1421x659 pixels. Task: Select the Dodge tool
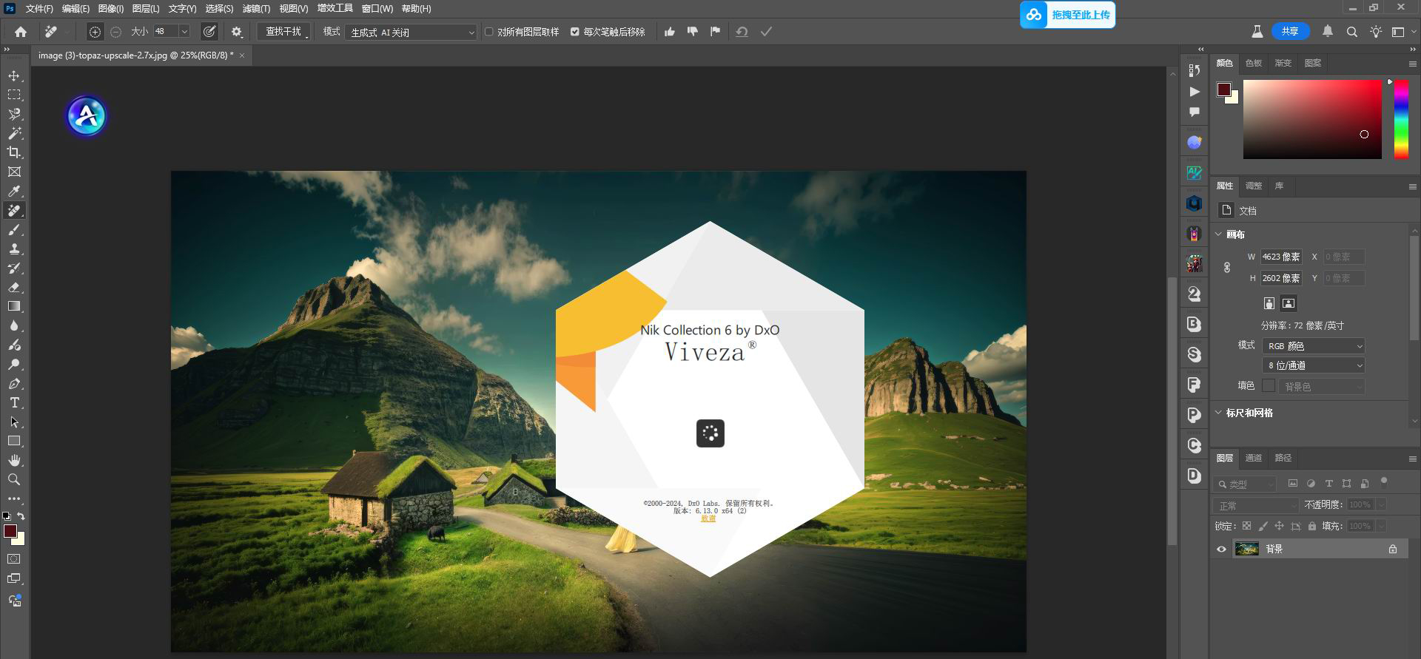(14, 365)
